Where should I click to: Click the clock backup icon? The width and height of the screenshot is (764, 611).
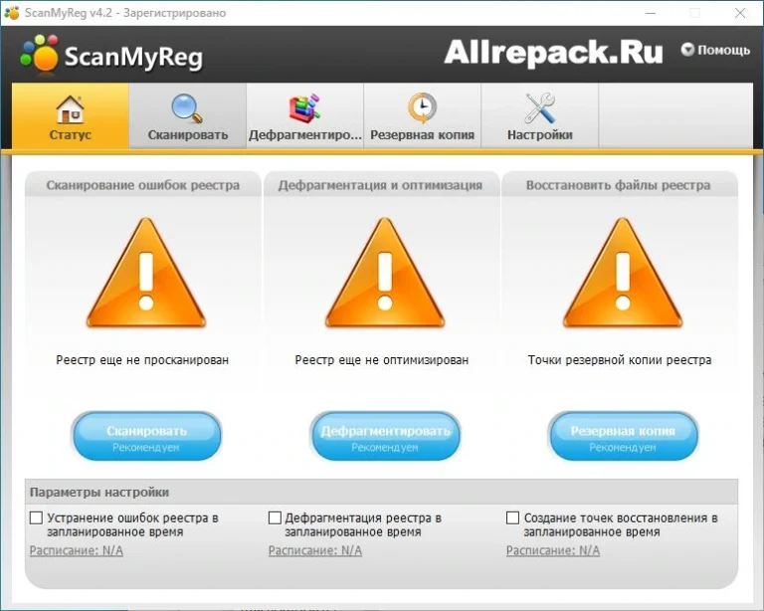pyautogui.click(x=422, y=108)
